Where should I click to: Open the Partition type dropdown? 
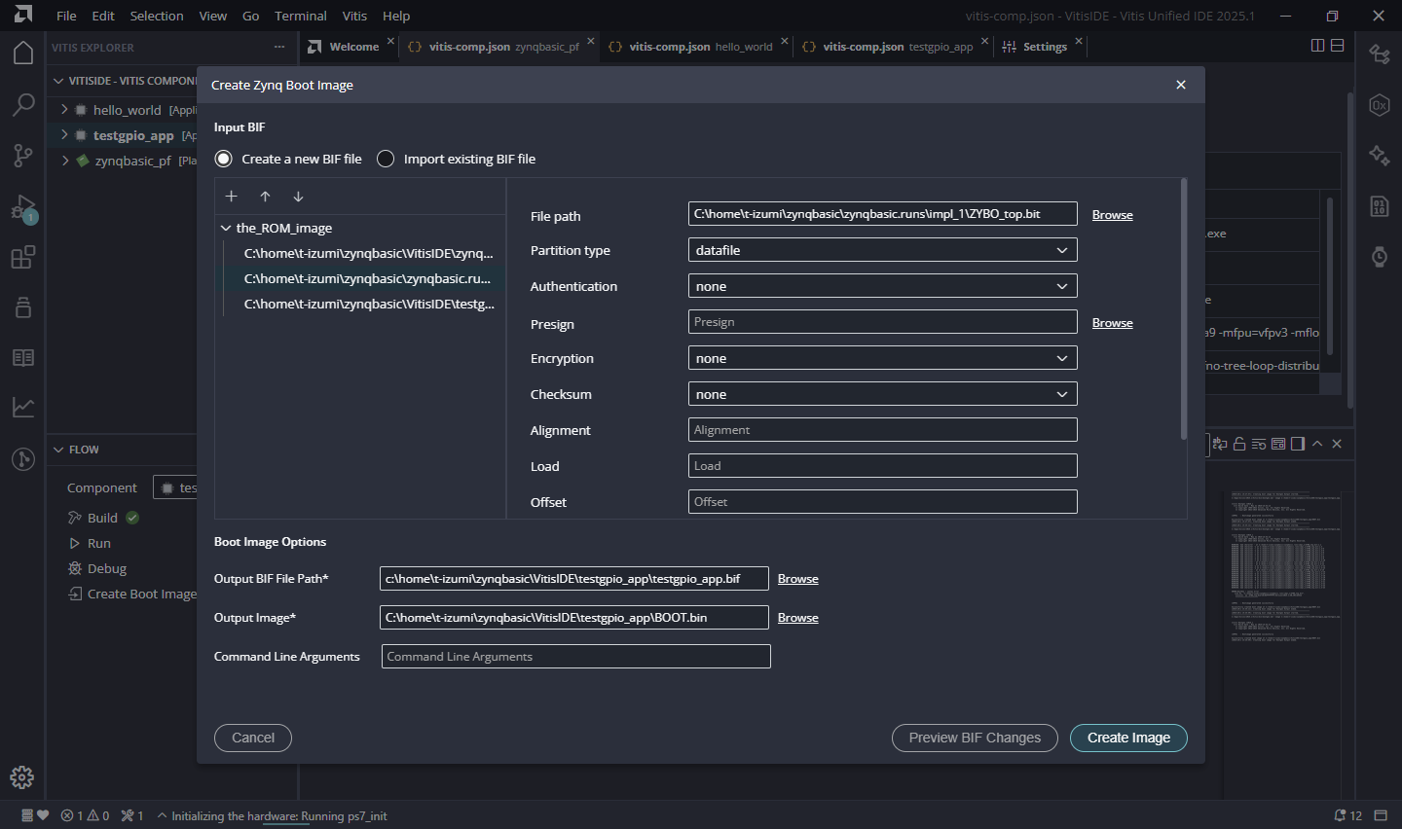[882, 250]
